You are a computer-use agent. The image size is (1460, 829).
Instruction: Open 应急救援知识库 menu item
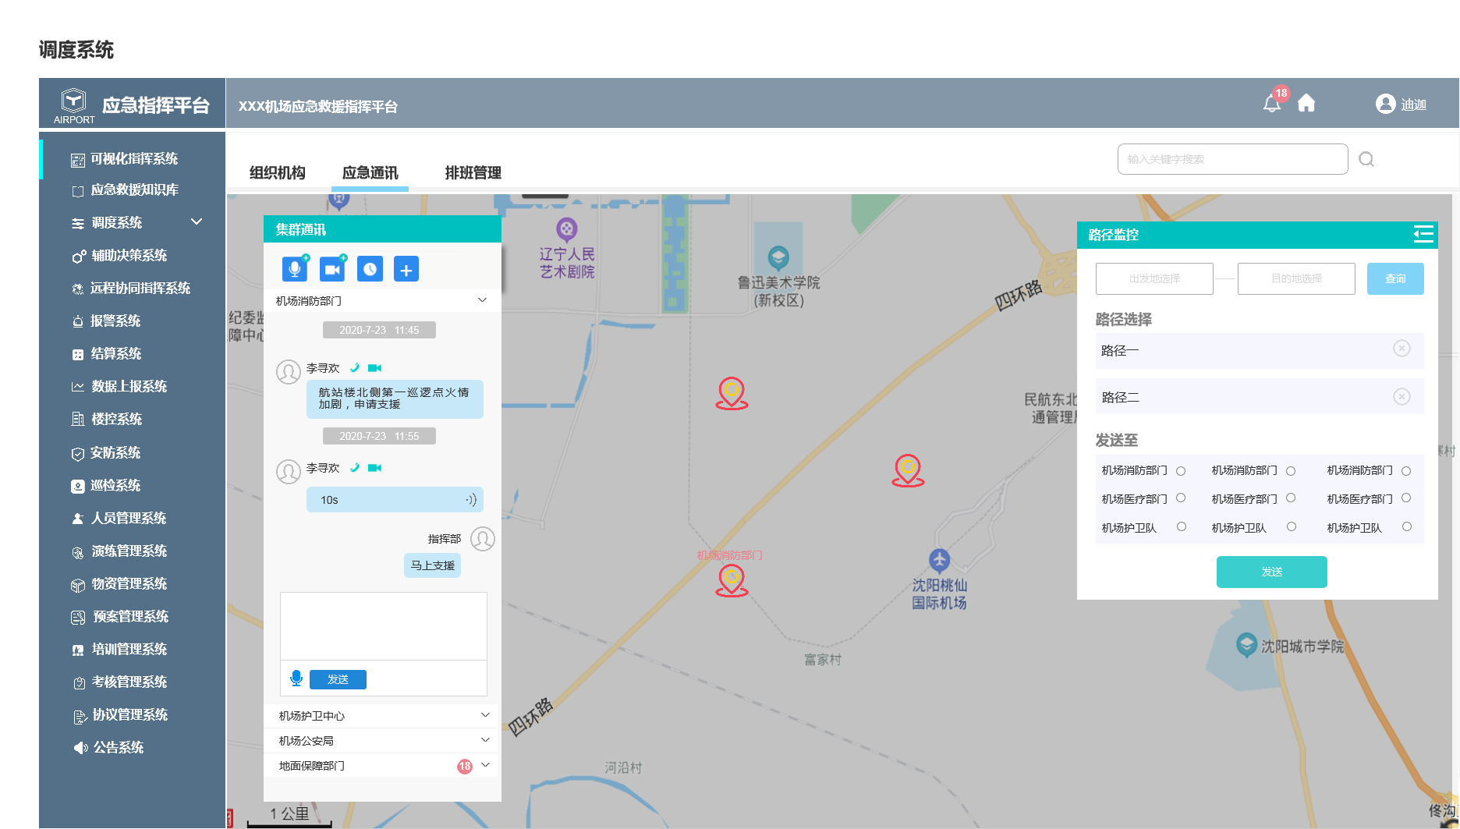[x=125, y=190]
